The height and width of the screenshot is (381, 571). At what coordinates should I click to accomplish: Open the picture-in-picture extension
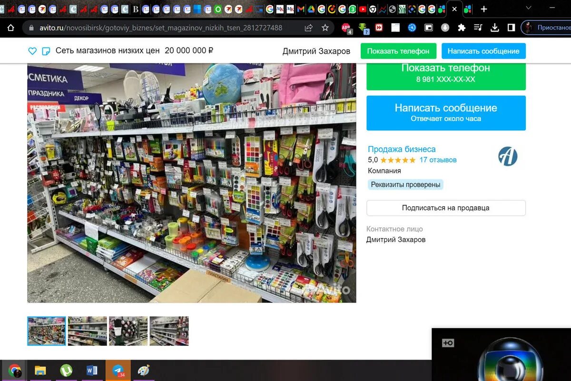429,28
